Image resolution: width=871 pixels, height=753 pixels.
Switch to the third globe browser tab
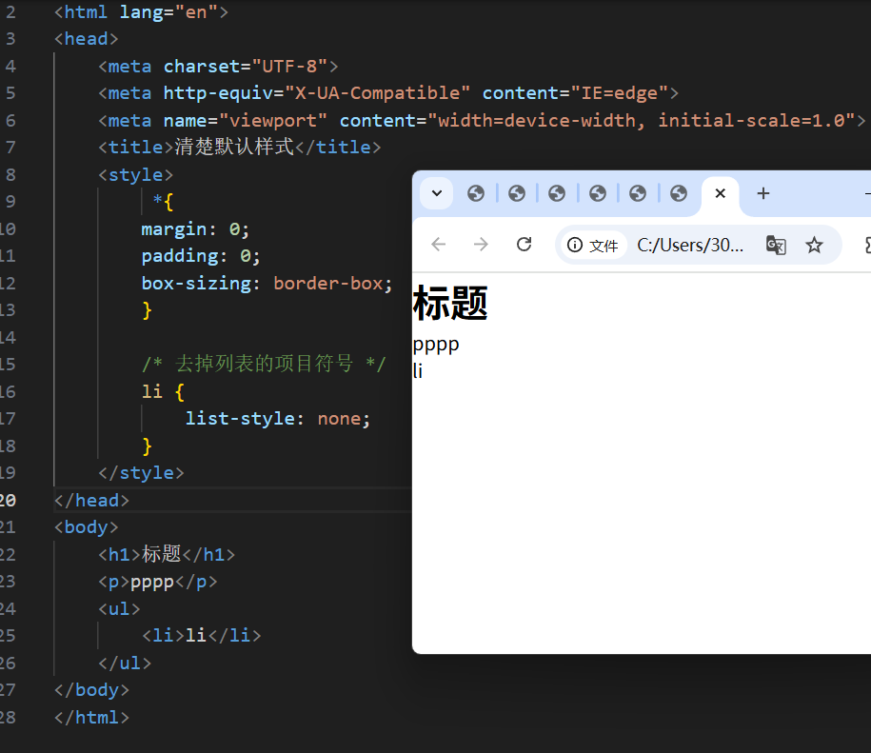point(557,193)
